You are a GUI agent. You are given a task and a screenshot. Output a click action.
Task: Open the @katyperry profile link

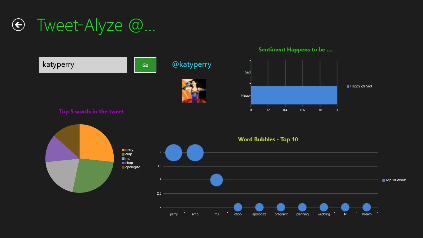[192, 64]
